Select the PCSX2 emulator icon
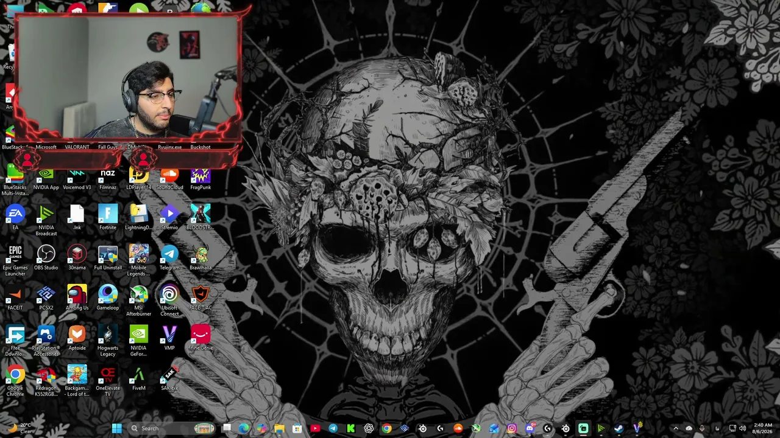The image size is (780, 438). click(46, 298)
